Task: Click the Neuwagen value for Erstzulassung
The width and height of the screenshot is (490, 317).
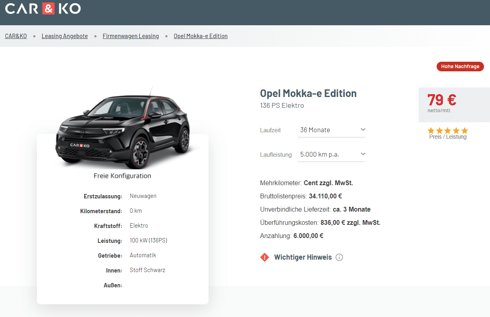Action: click(x=143, y=196)
